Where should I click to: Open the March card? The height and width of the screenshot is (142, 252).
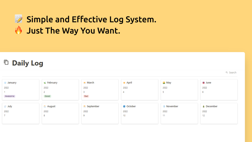tap(100, 90)
